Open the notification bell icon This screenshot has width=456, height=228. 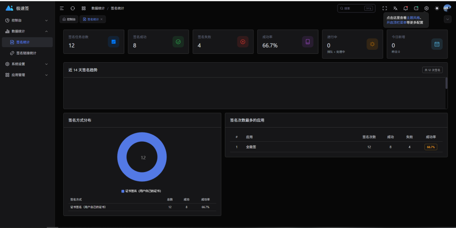click(405, 8)
